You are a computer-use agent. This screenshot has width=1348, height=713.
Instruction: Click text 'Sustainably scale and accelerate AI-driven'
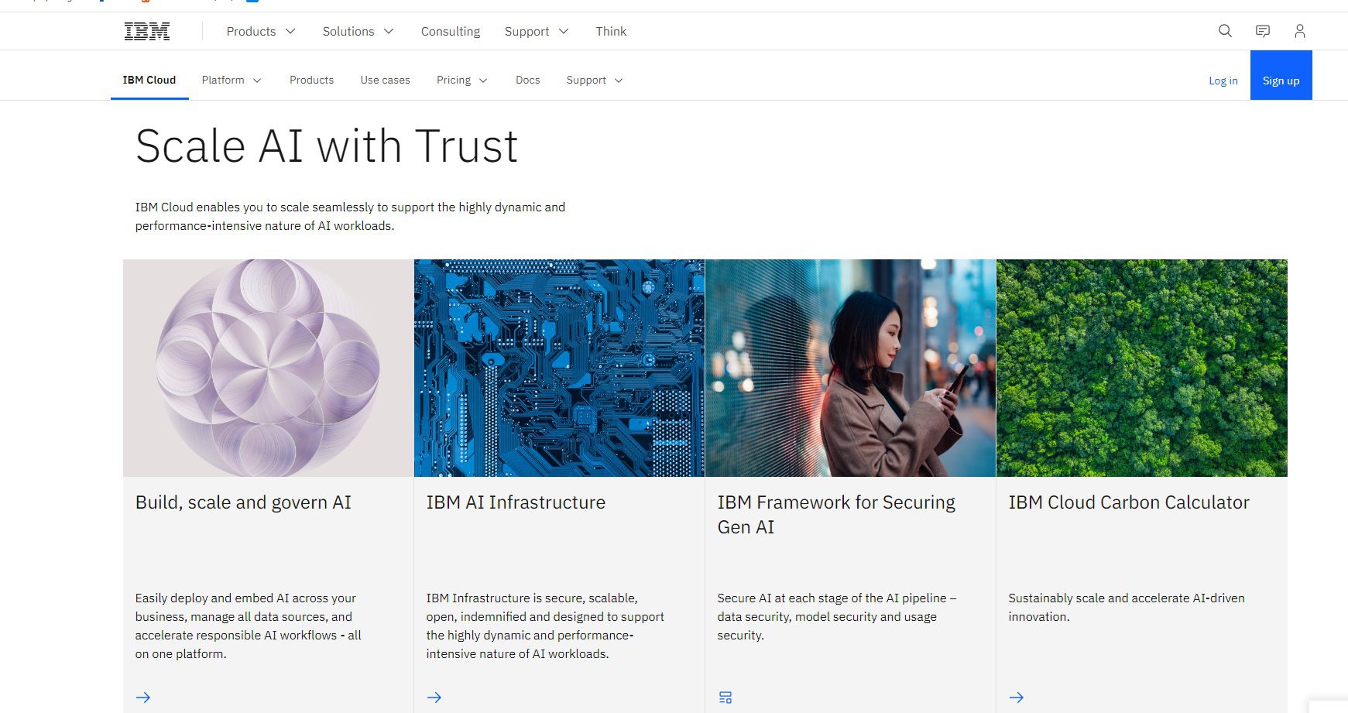tap(1127, 598)
